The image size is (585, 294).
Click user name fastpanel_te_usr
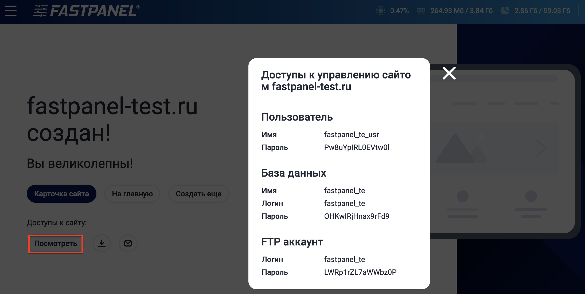[351, 135]
